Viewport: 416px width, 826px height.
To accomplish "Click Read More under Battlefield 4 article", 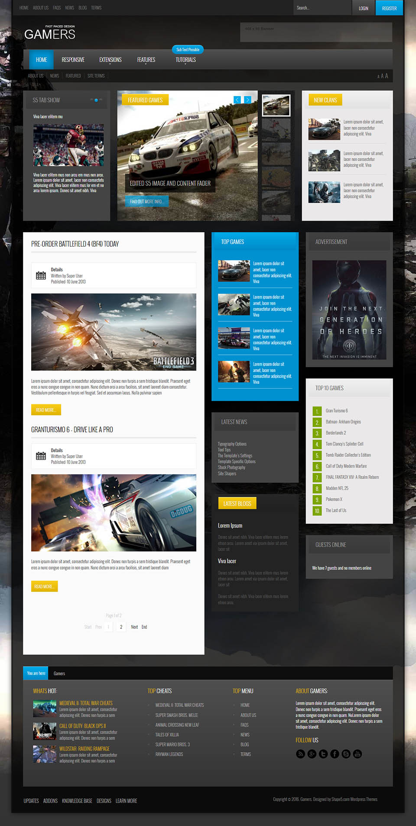I will pos(46,410).
